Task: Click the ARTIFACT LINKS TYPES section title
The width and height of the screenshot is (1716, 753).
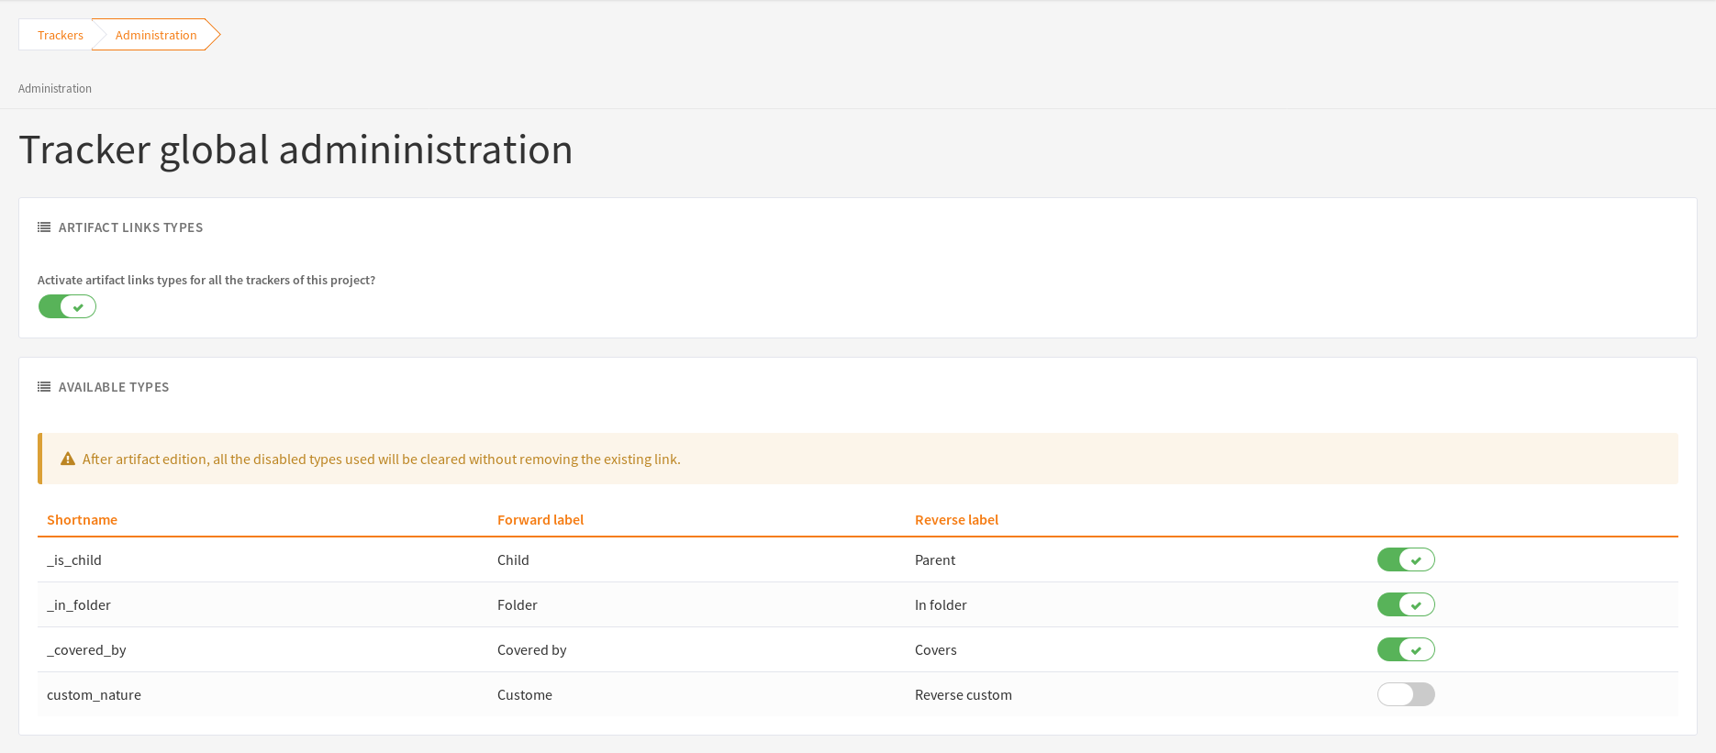Action: click(x=130, y=227)
